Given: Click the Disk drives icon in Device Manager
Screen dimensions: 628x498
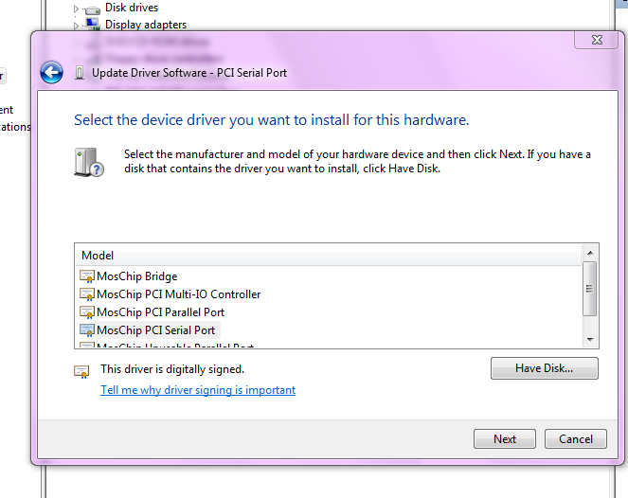Looking at the screenshot, I should (93, 9).
